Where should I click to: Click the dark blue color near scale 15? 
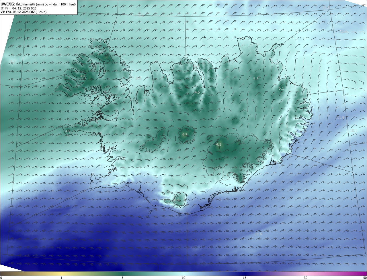tap(245, 273)
